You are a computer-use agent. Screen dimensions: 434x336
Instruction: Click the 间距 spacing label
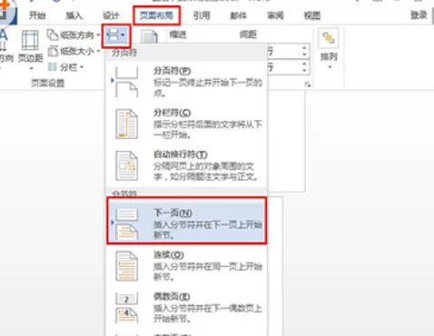coord(248,35)
